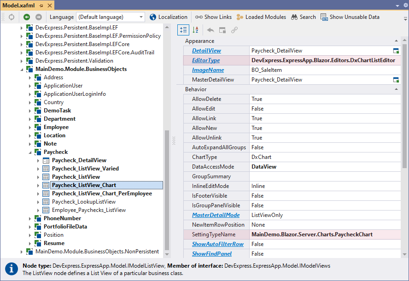Select the Country class node
This screenshot has height=281, width=409.
pyautogui.click(x=53, y=102)
